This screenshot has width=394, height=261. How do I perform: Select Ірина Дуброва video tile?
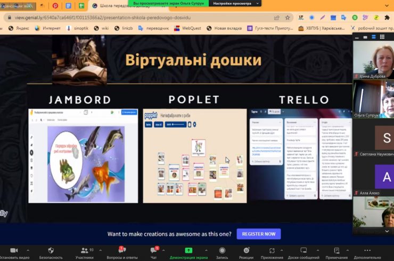(373, 60)
